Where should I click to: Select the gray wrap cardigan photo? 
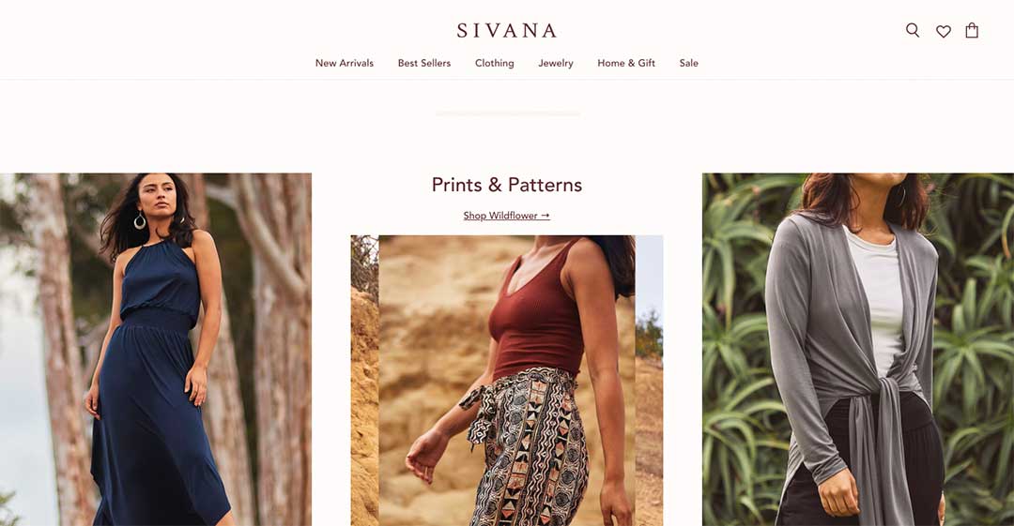coord(858,349)
